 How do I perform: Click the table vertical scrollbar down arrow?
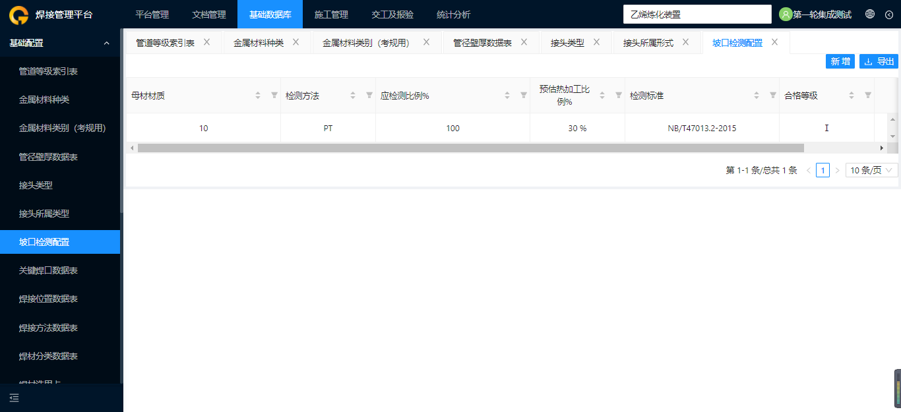893,136
